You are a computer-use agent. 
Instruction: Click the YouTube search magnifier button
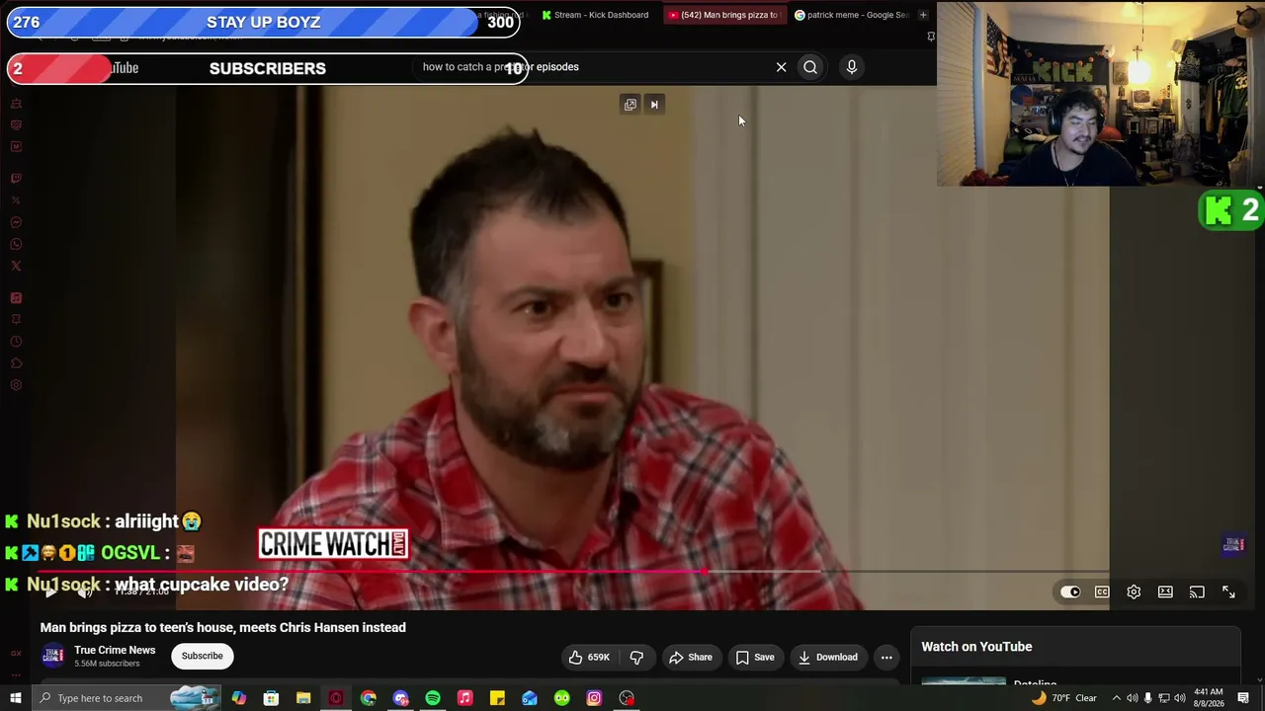tap(810, 67)
